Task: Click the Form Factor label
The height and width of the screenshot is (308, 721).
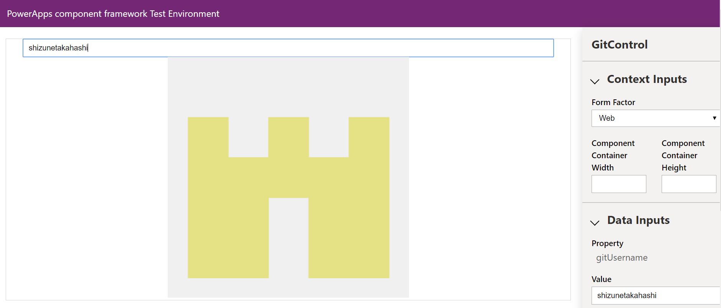Action: tap(613, 102)
